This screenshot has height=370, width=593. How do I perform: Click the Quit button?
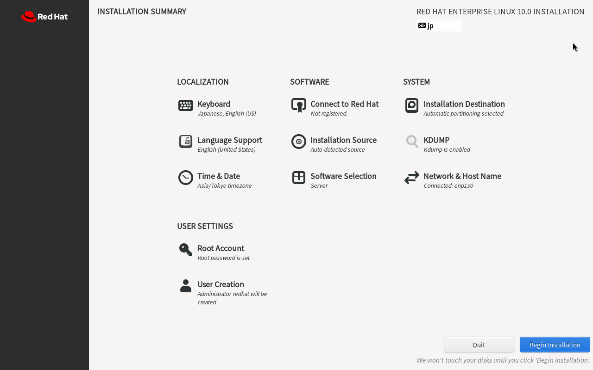(479, 345)
